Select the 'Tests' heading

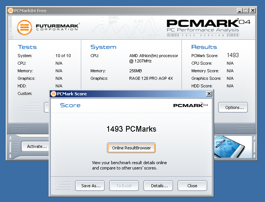tap(27, 47)
